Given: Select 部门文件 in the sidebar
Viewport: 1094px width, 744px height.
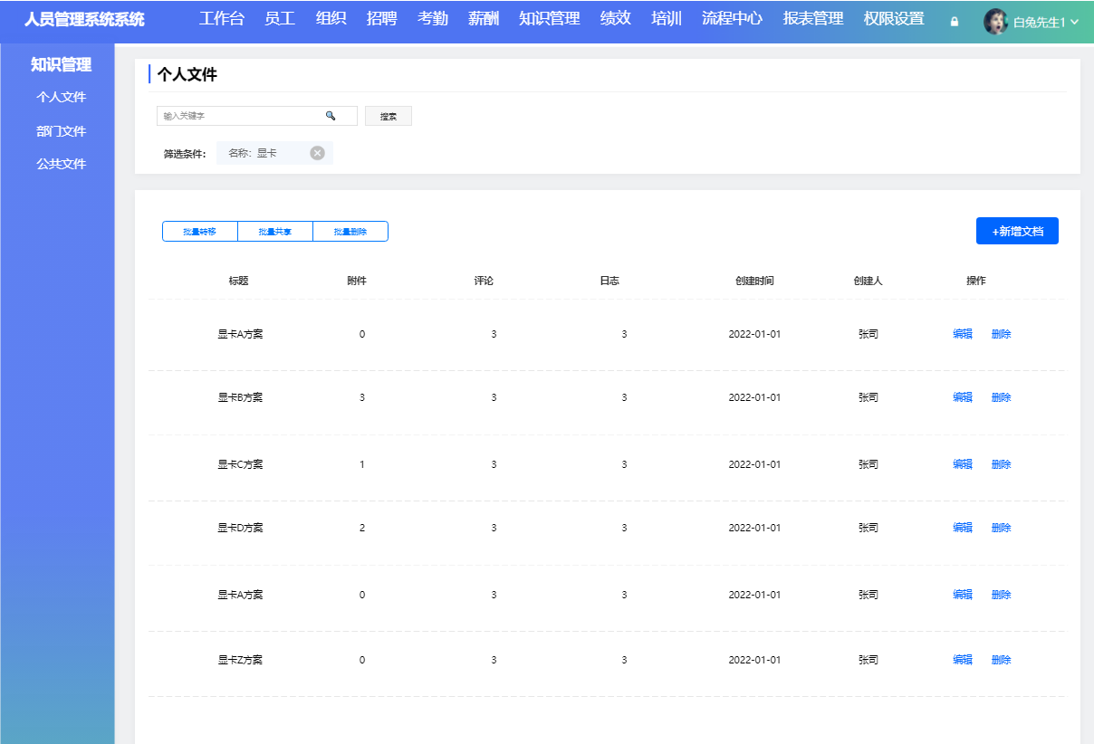Looking at the screenshot, I should 61,130.
